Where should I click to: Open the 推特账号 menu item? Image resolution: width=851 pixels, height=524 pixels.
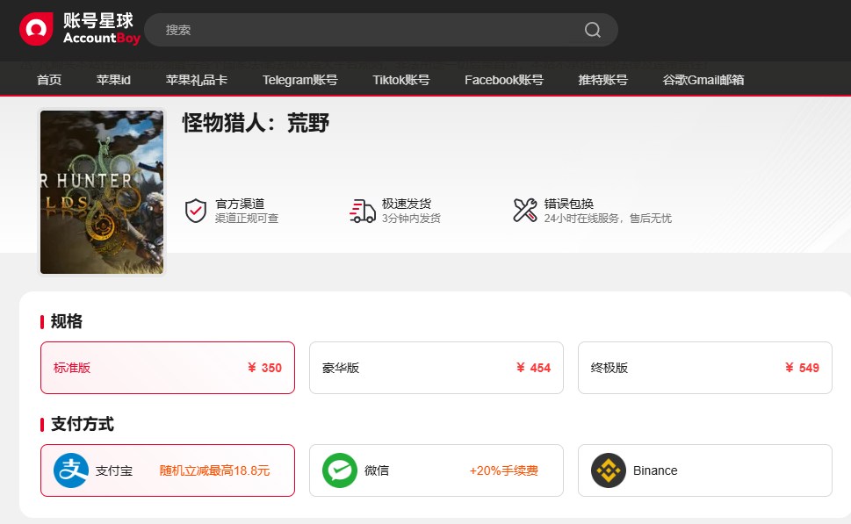[603, 80]
